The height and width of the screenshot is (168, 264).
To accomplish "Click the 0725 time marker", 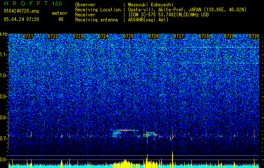I will tap(128, 36).
